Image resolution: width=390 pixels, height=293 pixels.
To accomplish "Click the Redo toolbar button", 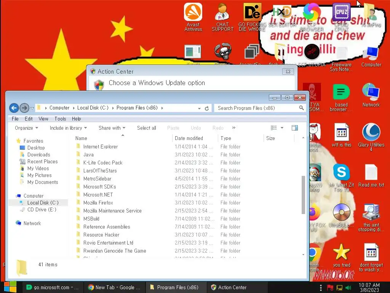I will click(218, 128).
